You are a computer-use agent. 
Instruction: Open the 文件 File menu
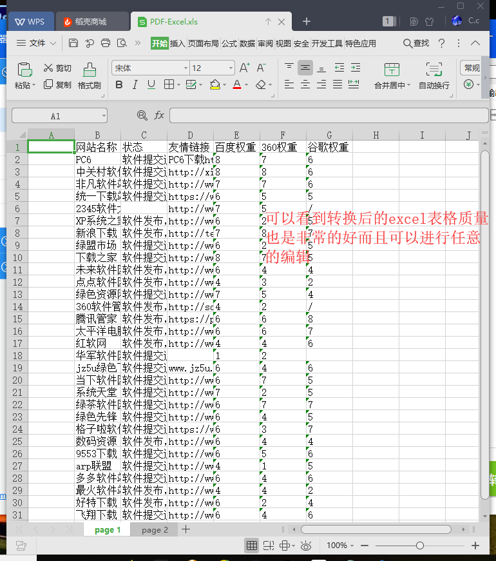(x=36, y=43)
